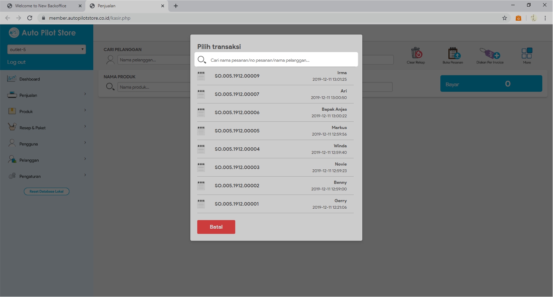Click the Diskon Per Invoice tag icon
This screenshot has height=297, width=553.
click(490, 53)
